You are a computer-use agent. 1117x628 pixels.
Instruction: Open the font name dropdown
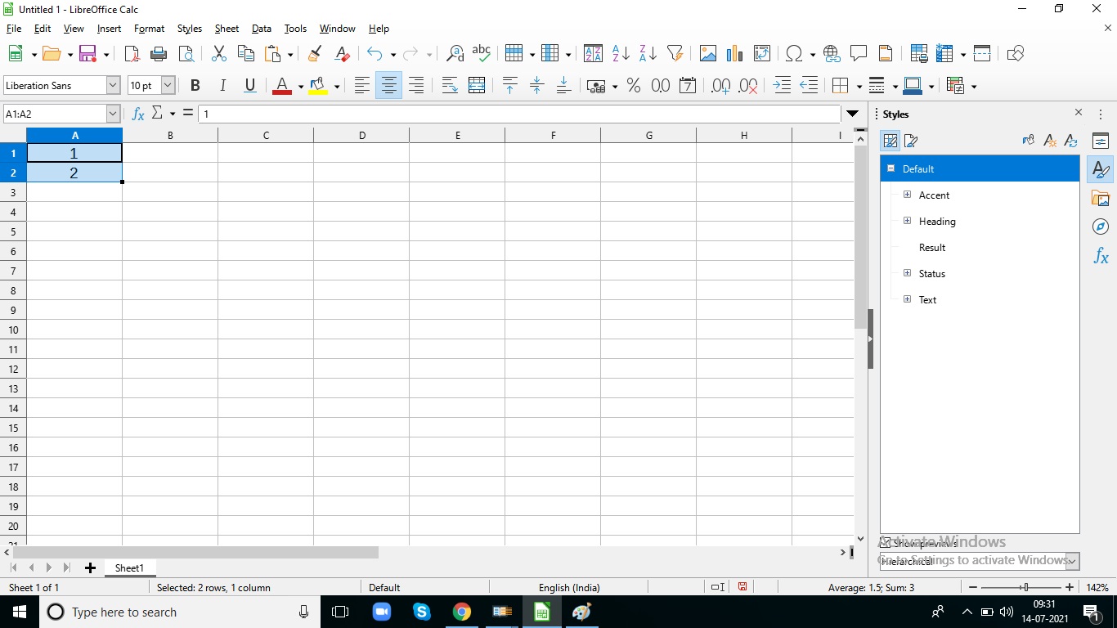[113, 85]
